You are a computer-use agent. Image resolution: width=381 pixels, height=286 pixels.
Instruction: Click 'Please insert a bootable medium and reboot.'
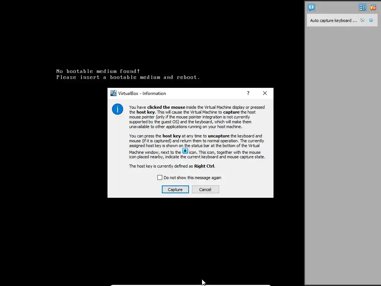(x=128, y=77)
